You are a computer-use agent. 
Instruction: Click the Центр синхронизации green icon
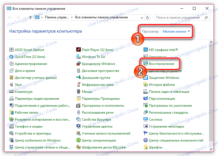click(79, 140)
